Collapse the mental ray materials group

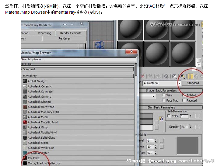pyautogui.click(x=77, y=76)
